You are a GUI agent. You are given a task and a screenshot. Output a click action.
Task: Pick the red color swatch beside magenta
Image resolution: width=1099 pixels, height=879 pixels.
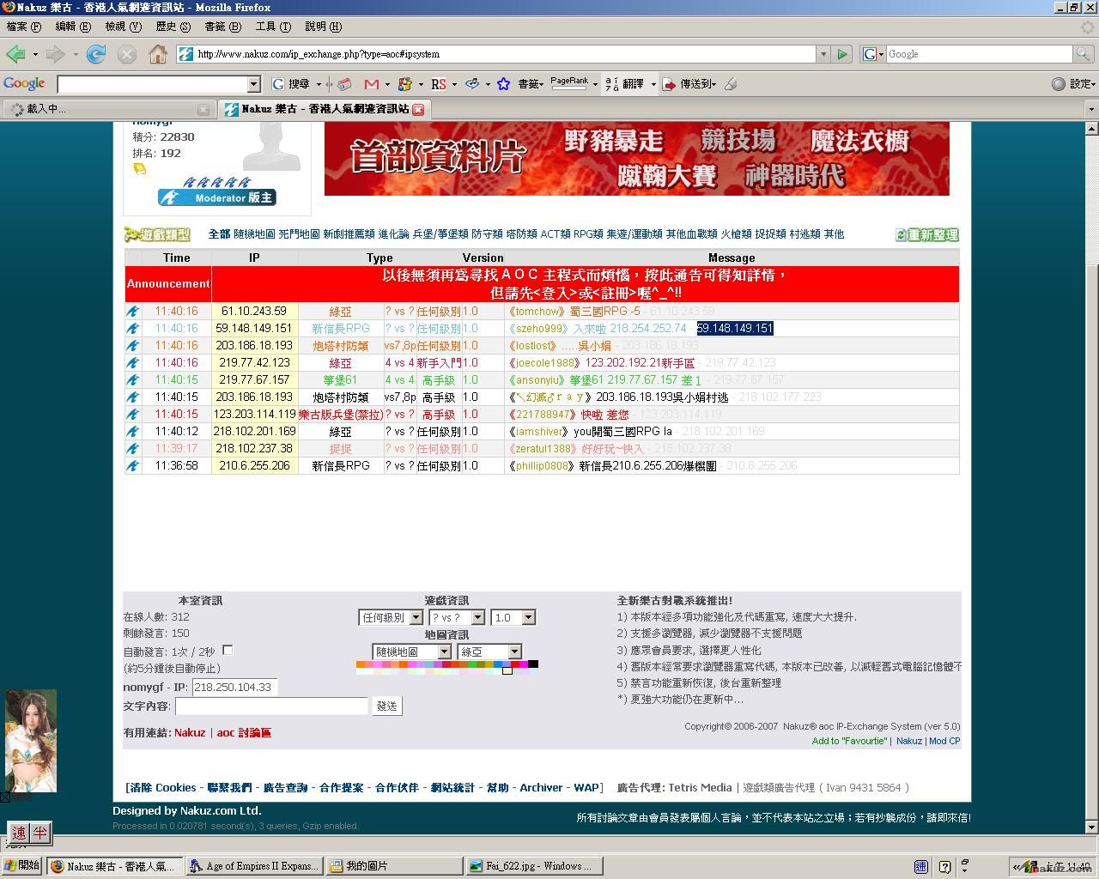516,664
